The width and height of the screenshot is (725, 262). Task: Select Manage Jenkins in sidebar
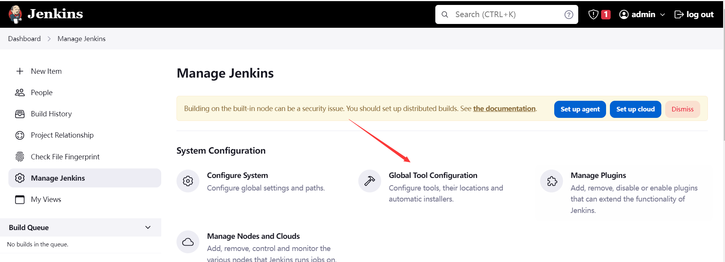85,178
